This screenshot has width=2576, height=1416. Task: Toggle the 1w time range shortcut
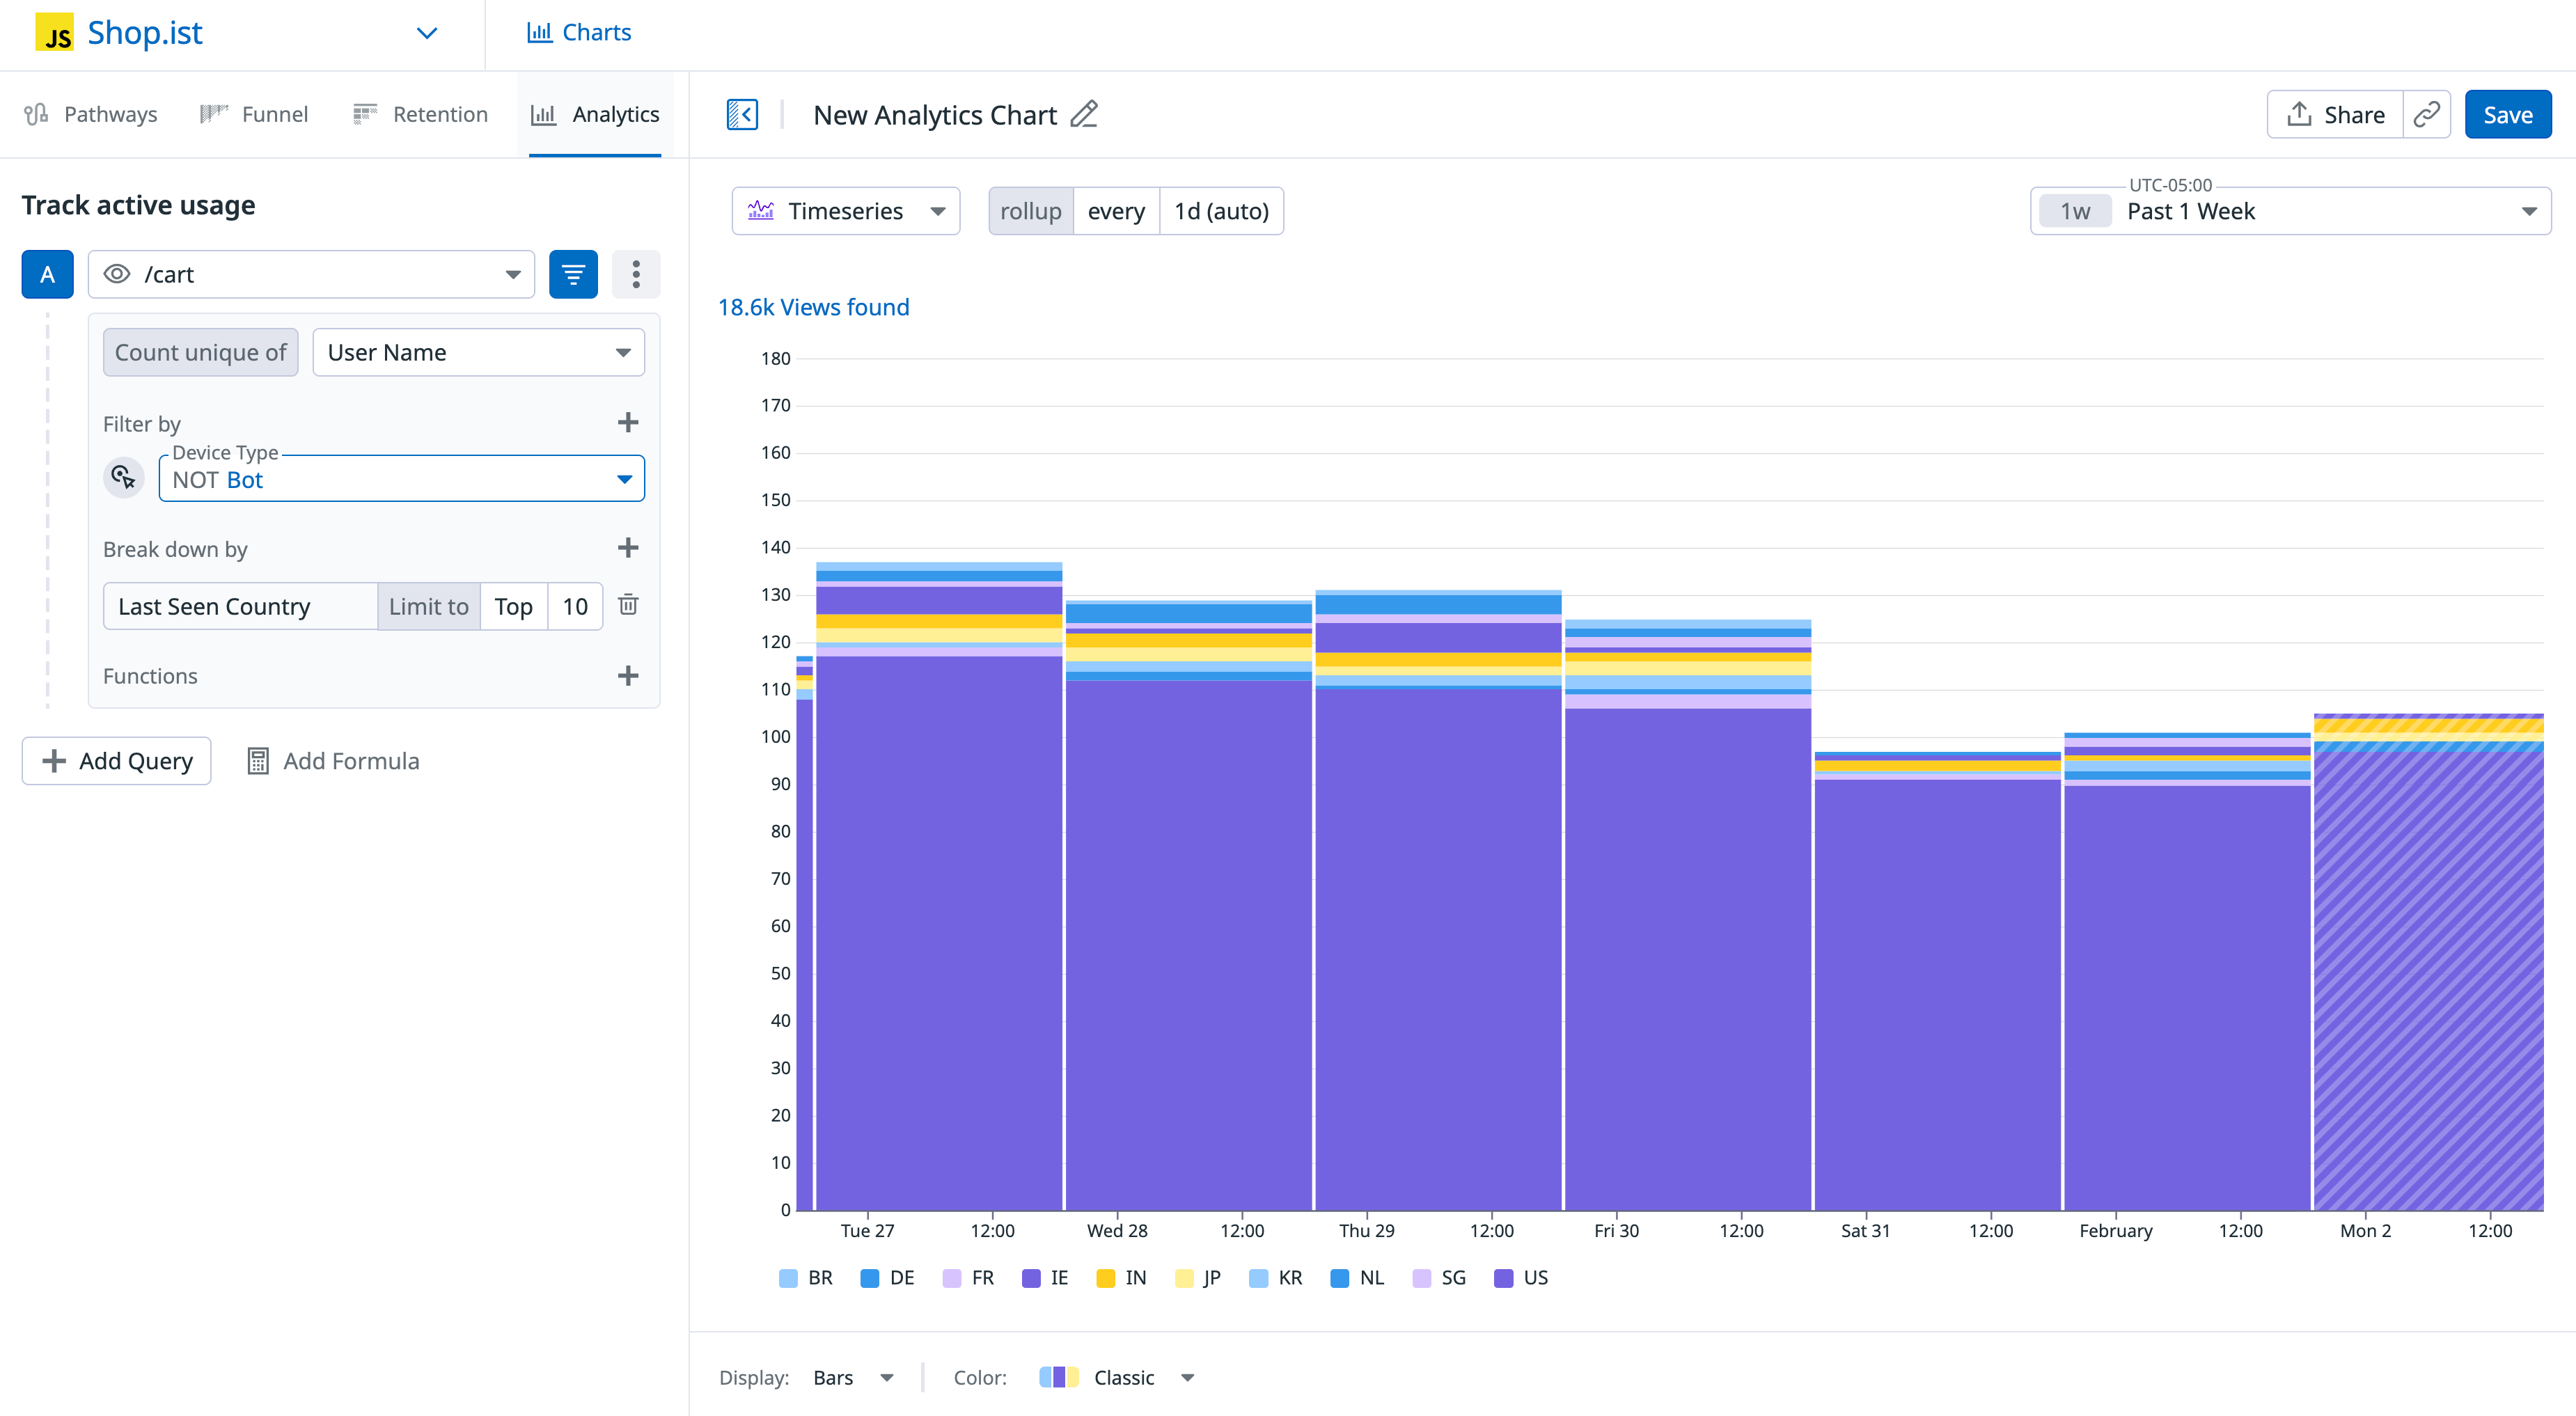[2074, 210]
